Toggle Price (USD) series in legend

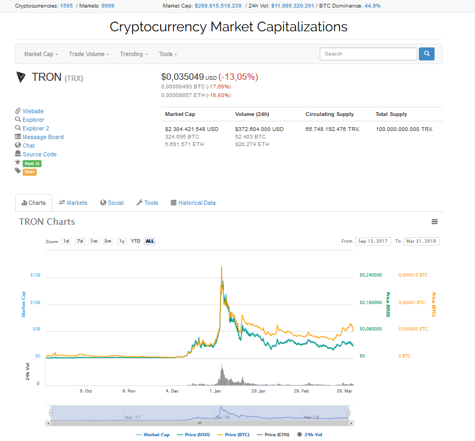(x=193, y=435)
